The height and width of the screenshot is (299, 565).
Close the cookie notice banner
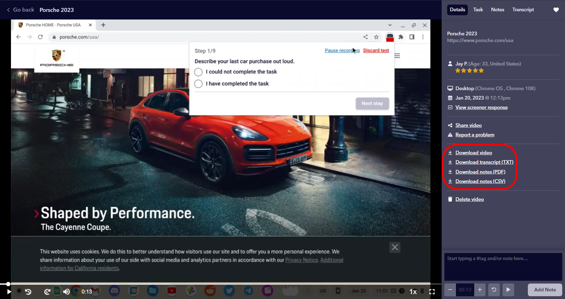tap(395, 247)
